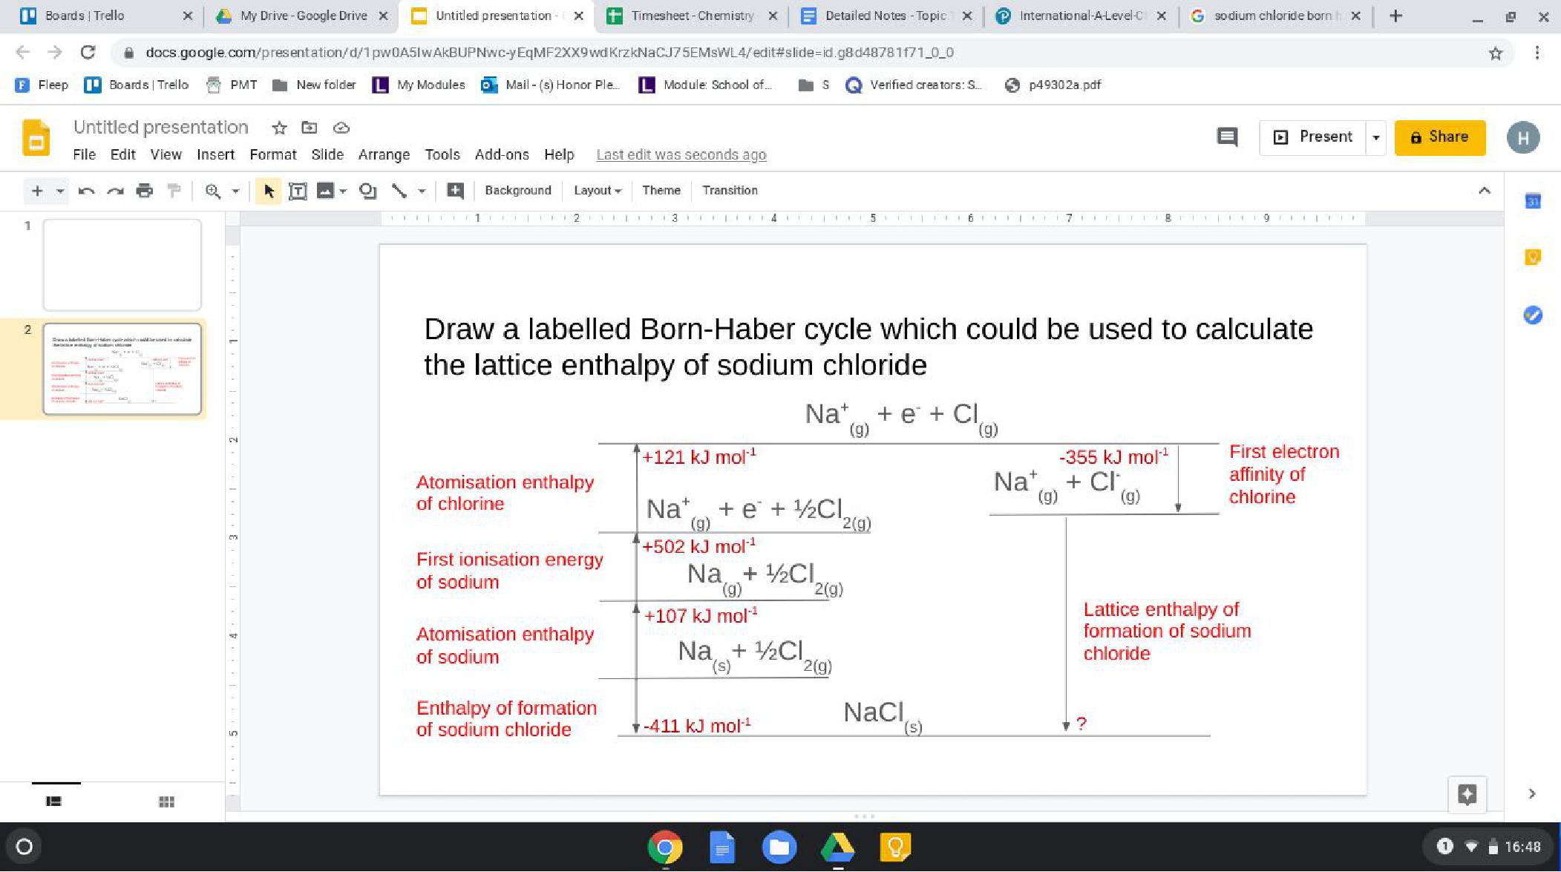Click the Add comment toolbar icon

point(455,191)
